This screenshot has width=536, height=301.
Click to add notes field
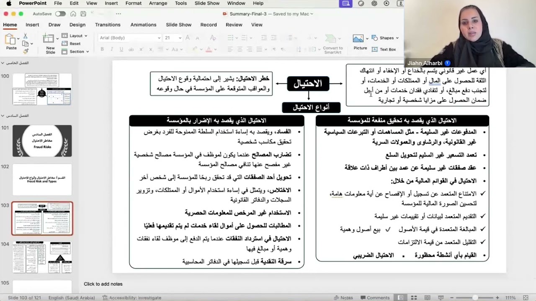coord(103,284)
